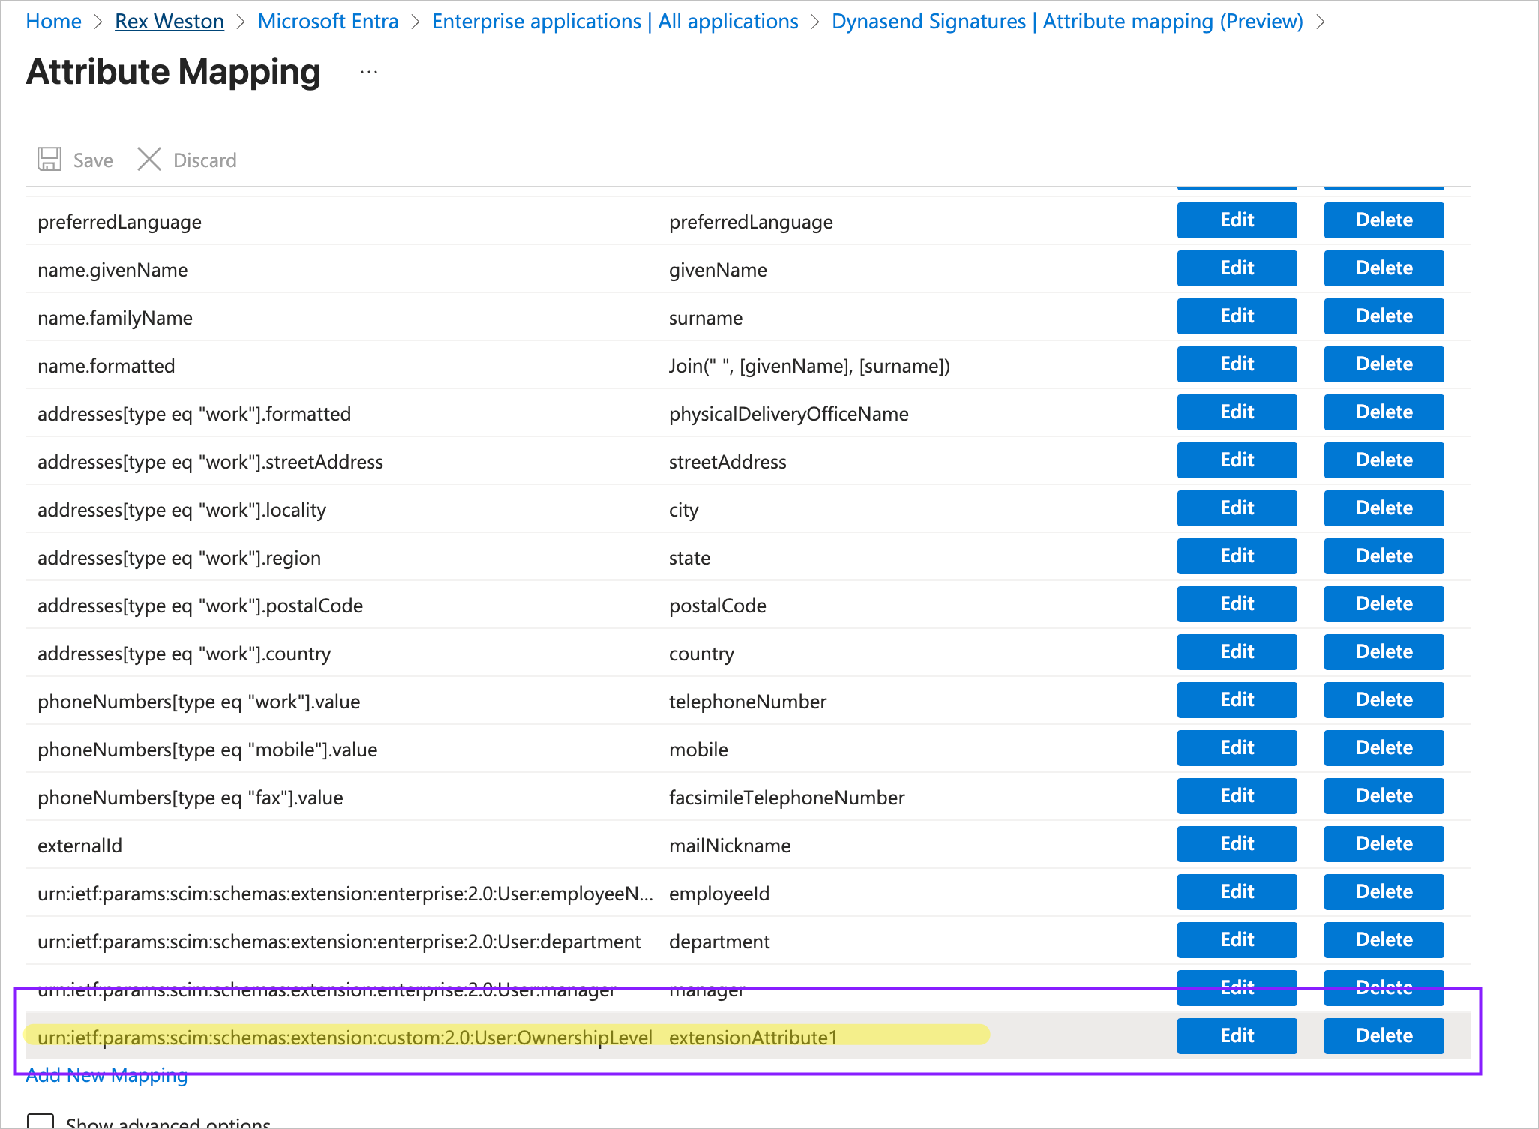Open Enterprise applications | All applications breadcrumb
Screen dimensions: 1539x1129
click(615, 21)
